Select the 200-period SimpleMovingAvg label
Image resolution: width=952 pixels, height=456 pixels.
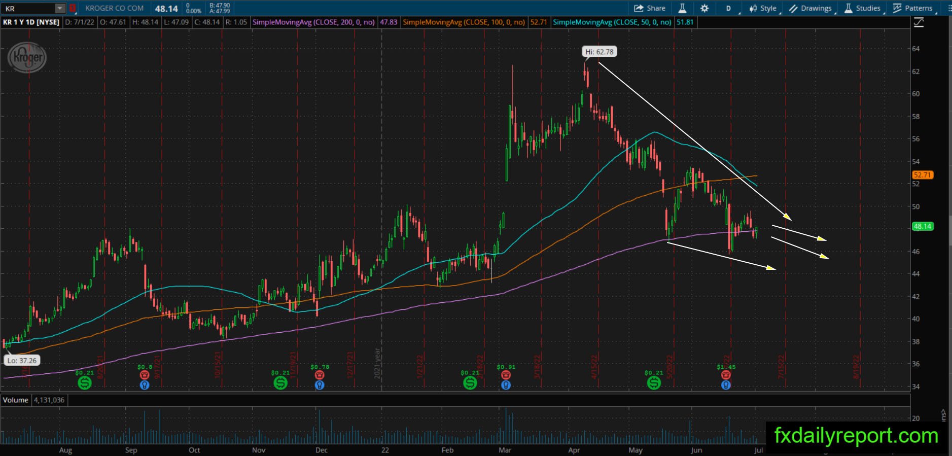click(x=313, y=22)
